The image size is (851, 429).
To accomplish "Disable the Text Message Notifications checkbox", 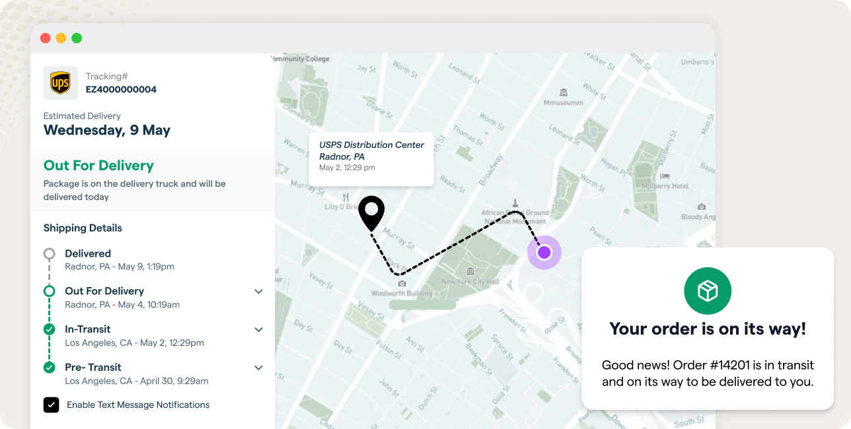I will (52, 405).
